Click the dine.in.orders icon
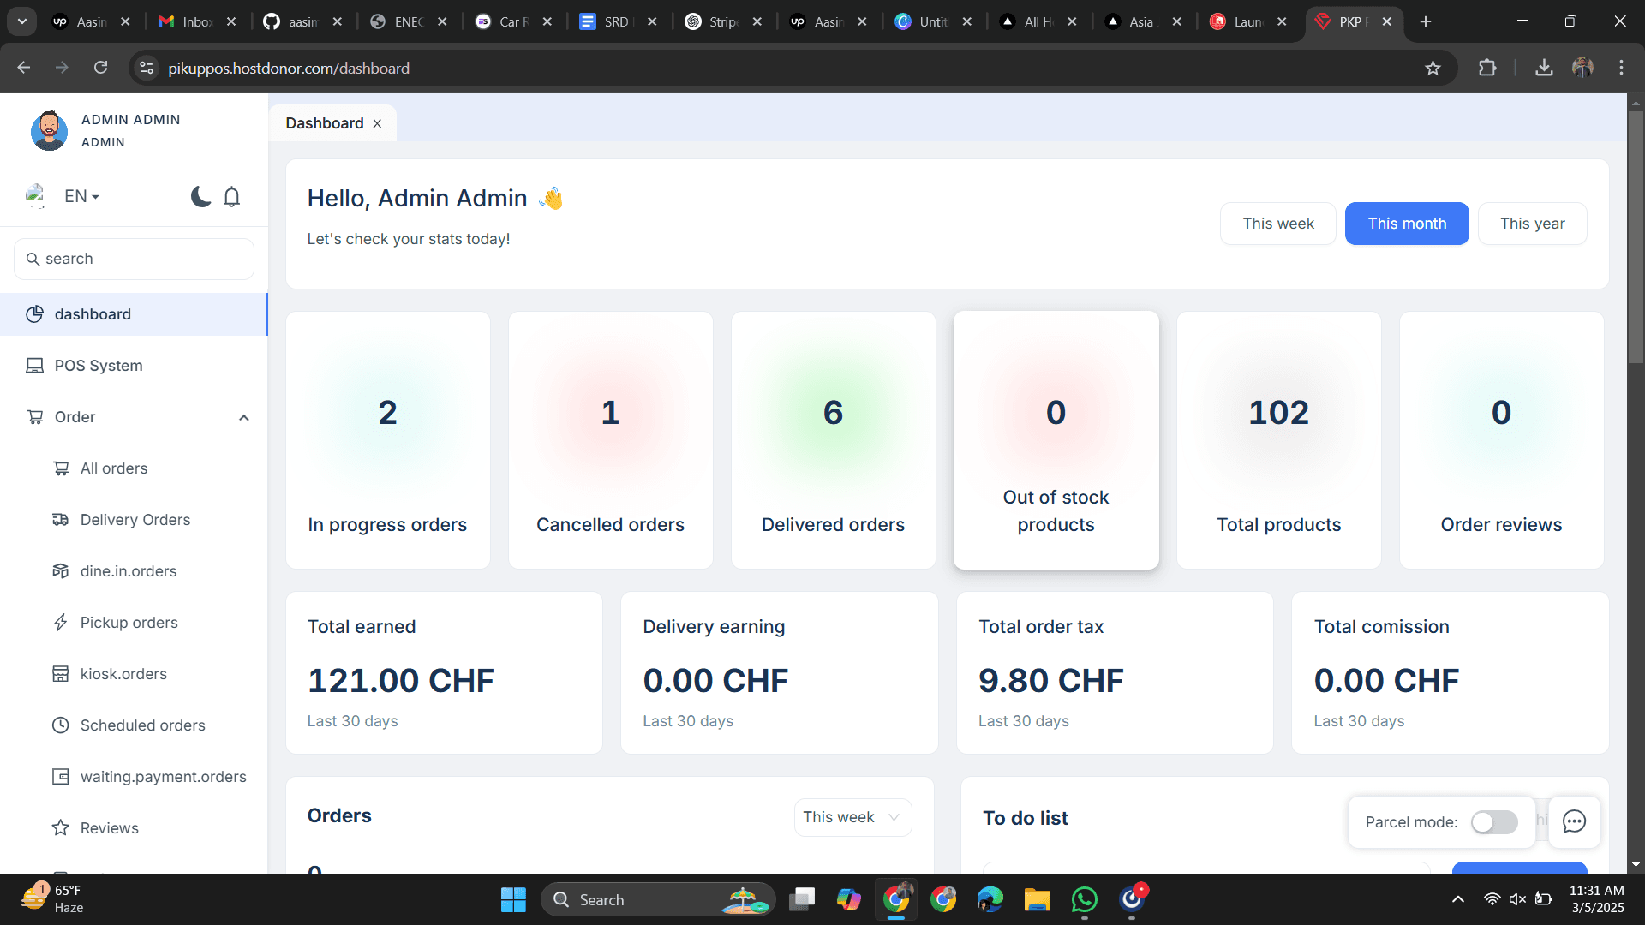The height and width of the screenshot is (925, 1645). click(x=60, y=571)
